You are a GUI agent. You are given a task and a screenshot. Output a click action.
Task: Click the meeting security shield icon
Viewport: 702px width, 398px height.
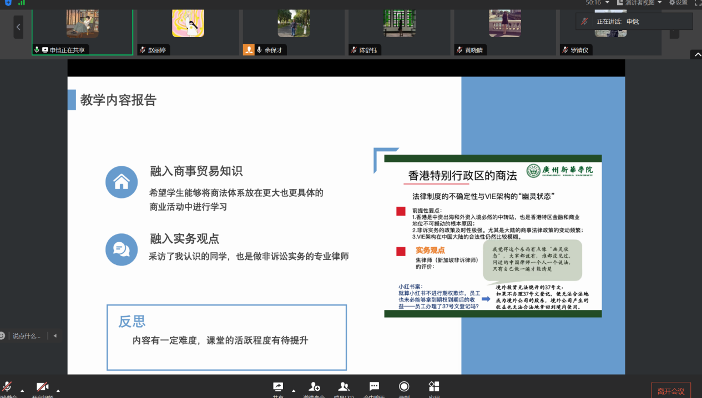click(x=8, y=3)
